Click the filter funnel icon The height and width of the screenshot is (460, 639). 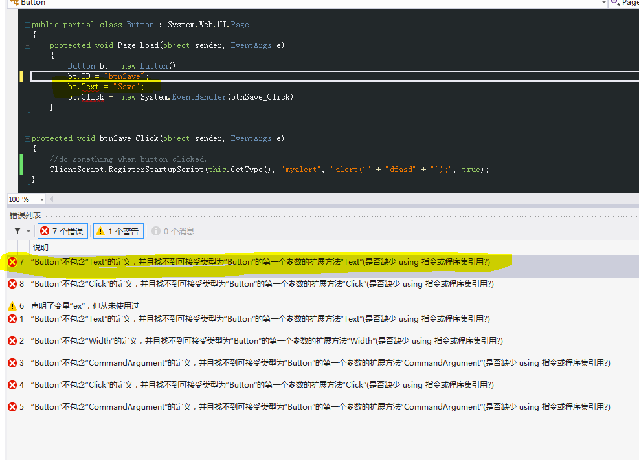[x=17, y=231]
